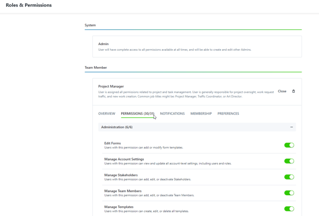This screenshot has height=216, width=319.
Task: Turn off Manage Account Settings toggle
Action: (289, 161)
